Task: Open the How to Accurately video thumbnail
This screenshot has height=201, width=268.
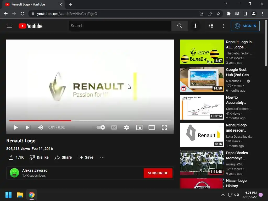Action: [x=202, y=107]
